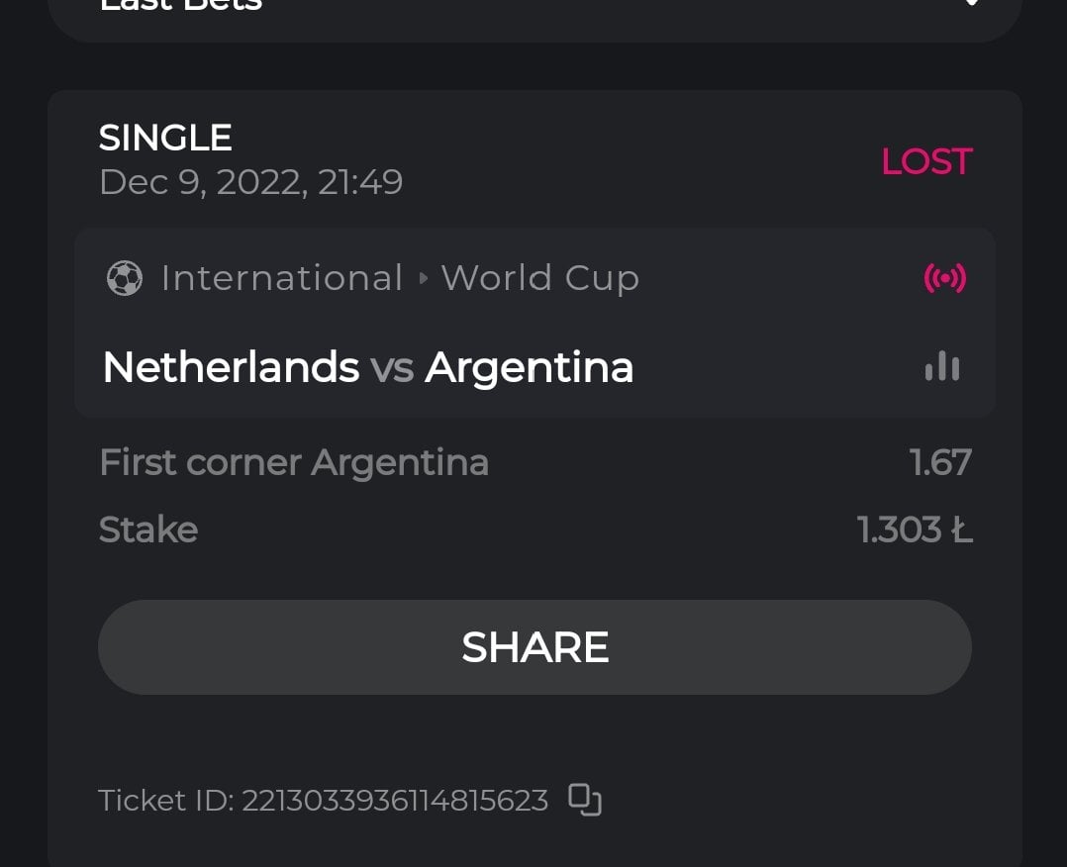Tap the Stake label
Image resolution: width=1067 pixels, height=867 pixels.
pos(148,530)
